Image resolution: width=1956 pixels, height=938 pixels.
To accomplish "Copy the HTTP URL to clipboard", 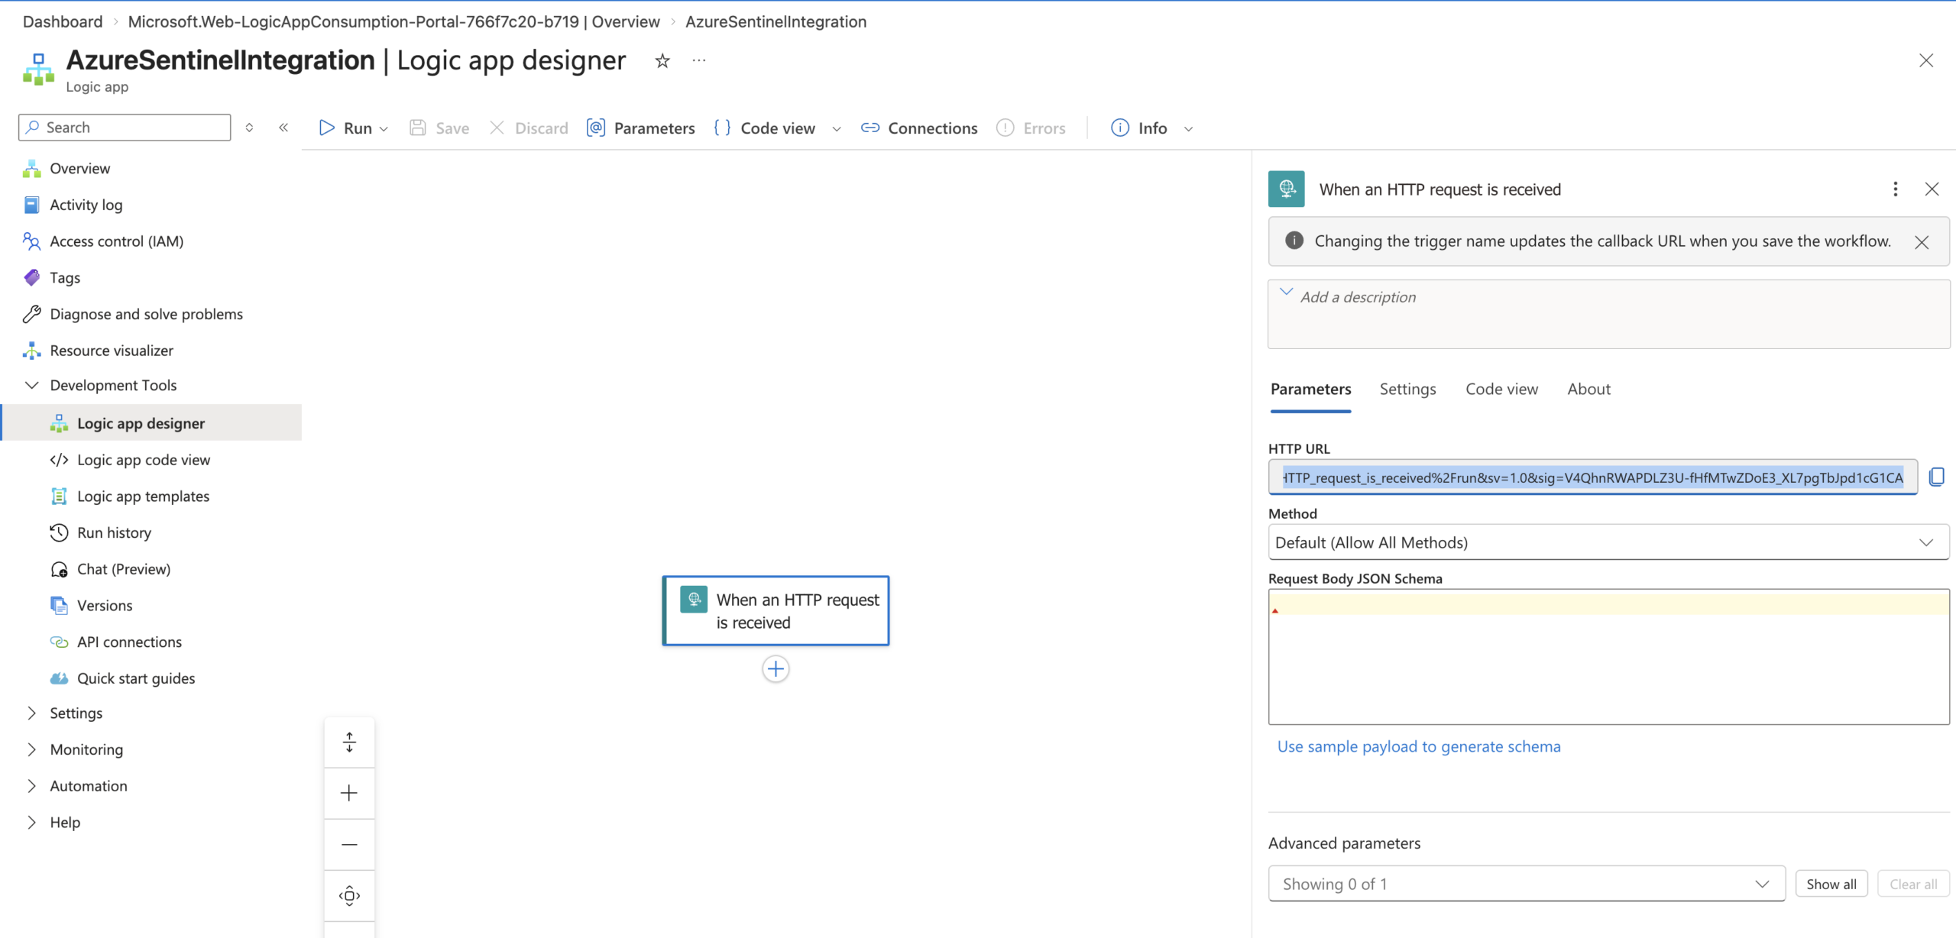I will (1936, 477).
